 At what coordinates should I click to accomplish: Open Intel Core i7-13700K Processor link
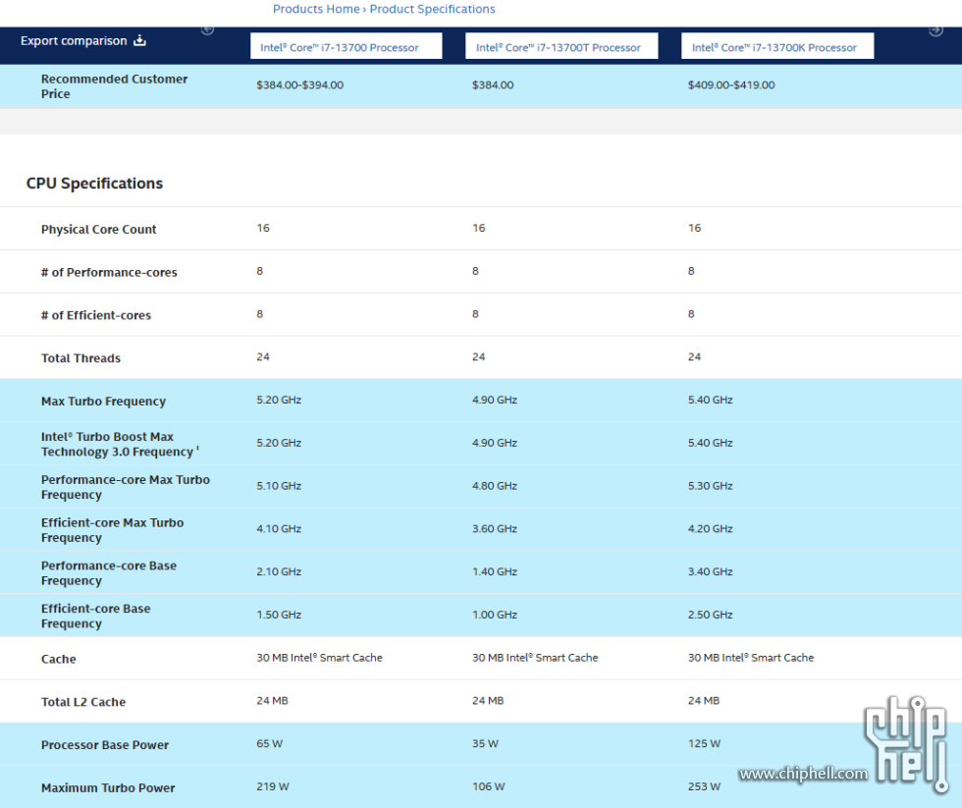click(x=777, y=46)
